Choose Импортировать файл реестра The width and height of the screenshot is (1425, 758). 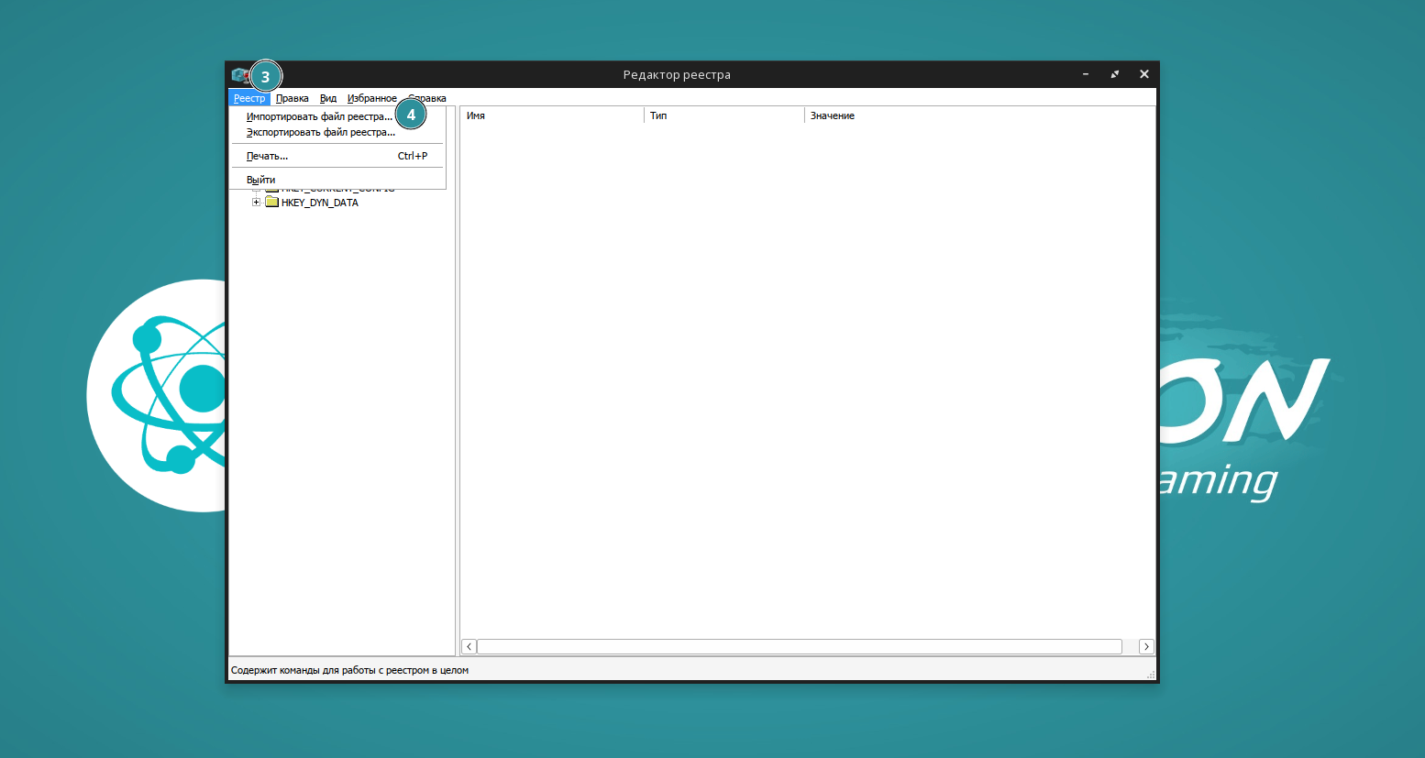(x=319, y=116)
